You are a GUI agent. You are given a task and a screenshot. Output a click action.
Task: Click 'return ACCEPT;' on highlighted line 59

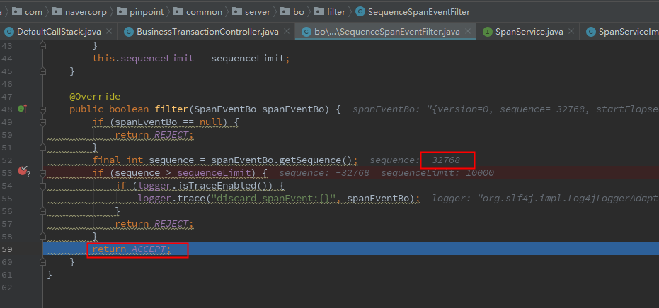coord(132,249)
